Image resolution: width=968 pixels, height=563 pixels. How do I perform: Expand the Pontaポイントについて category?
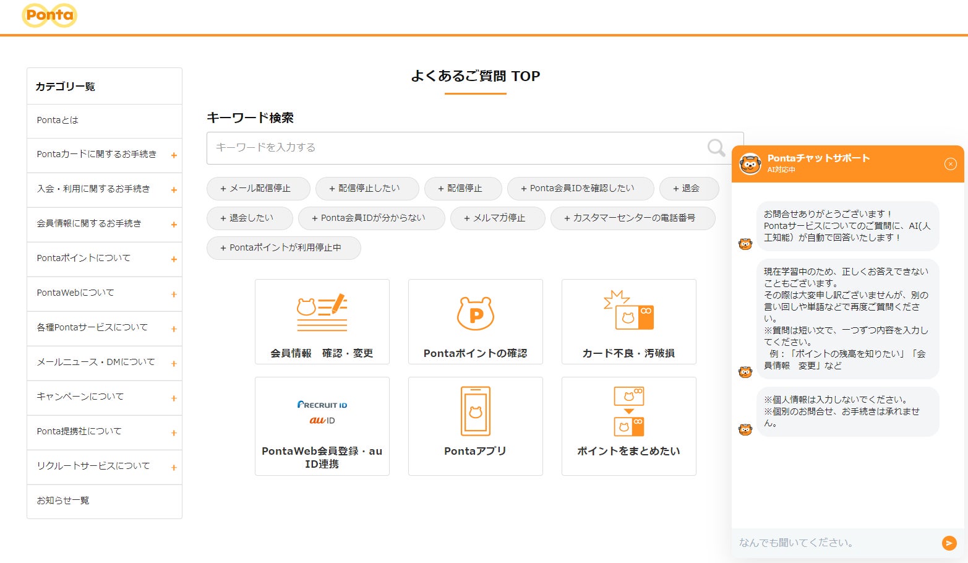point(104,259)
